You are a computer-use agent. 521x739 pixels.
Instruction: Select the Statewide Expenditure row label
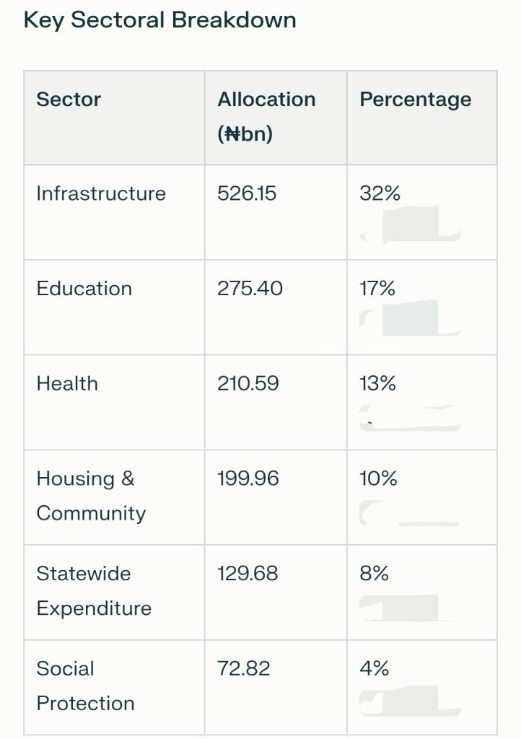[x=94, y=591]
